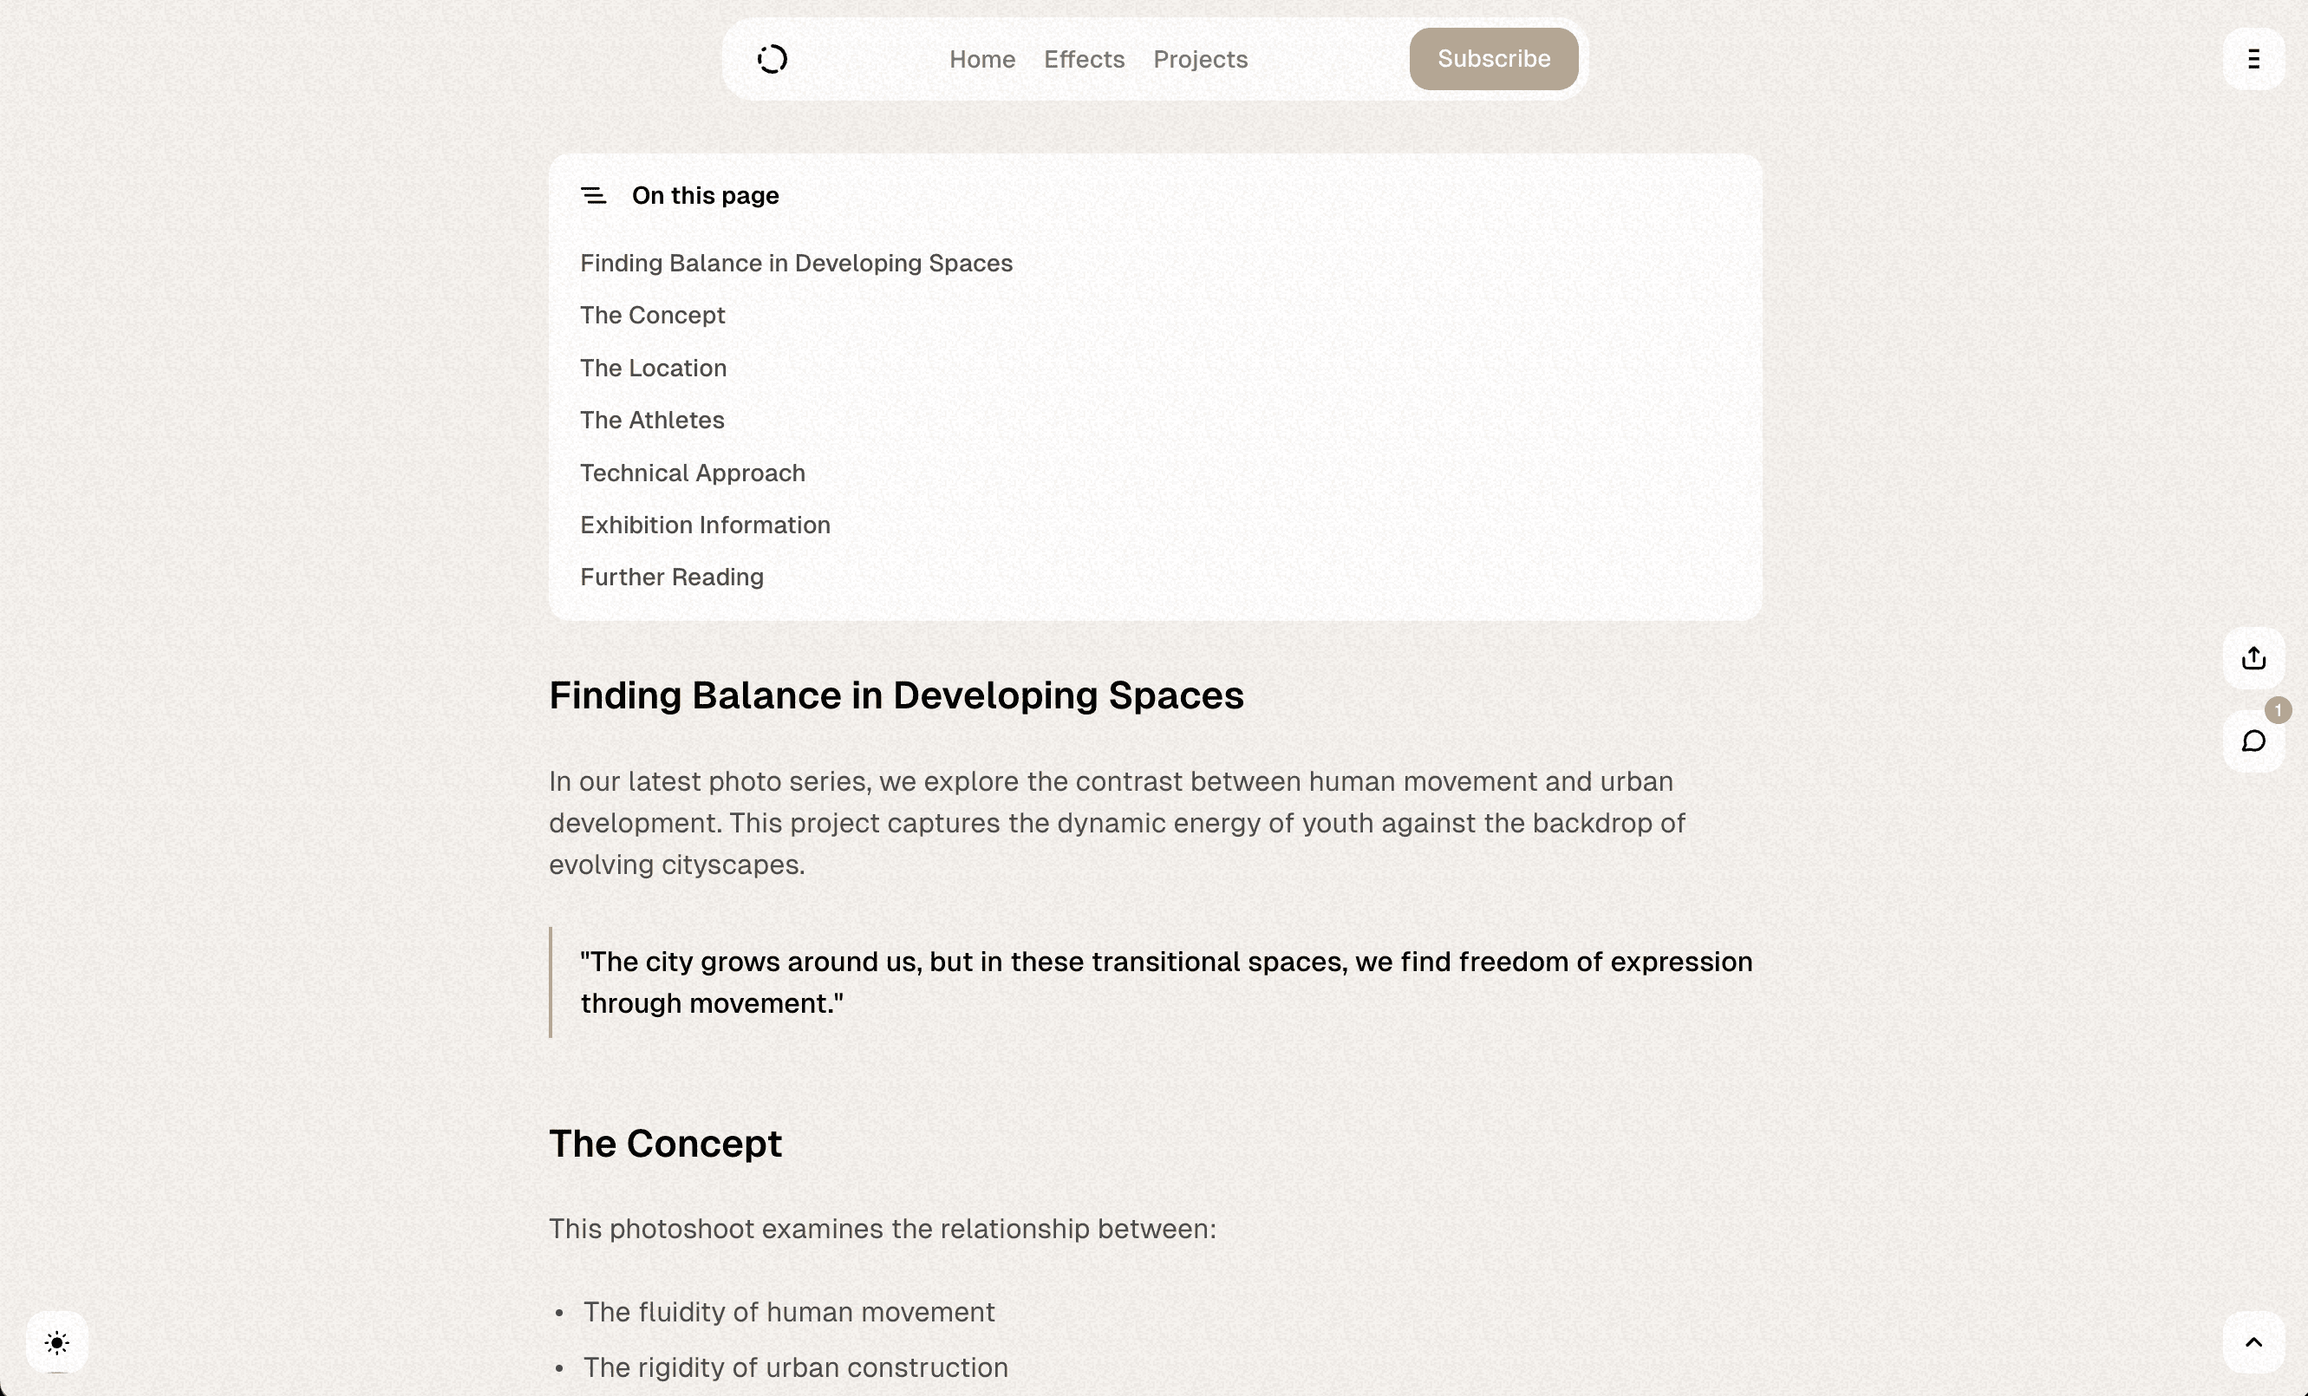Jump to "The Athletes" section
The image size is (2308, 1396).
pyautogui.click(x=652, y=420)
